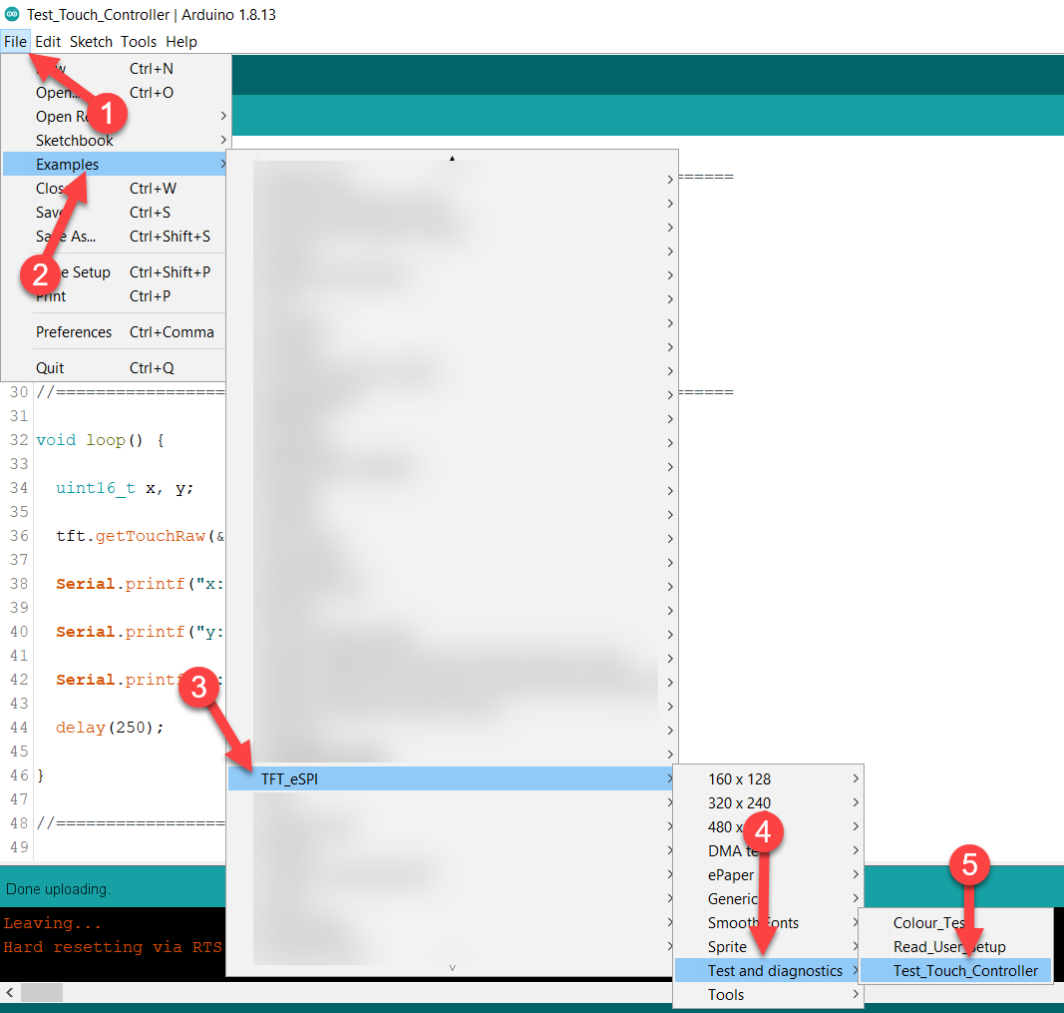Expand the Examples submenu
The image size is (1064, 1013).
pyautogui.click(x=115, y=165)
